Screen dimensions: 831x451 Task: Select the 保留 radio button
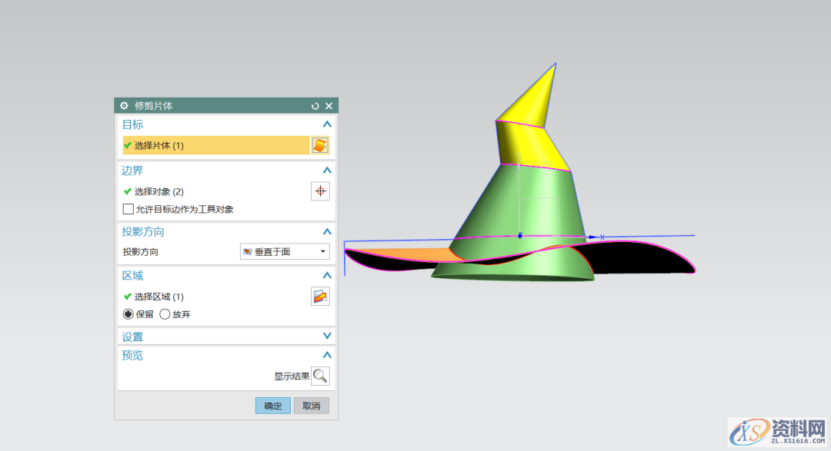coord(128,313)
